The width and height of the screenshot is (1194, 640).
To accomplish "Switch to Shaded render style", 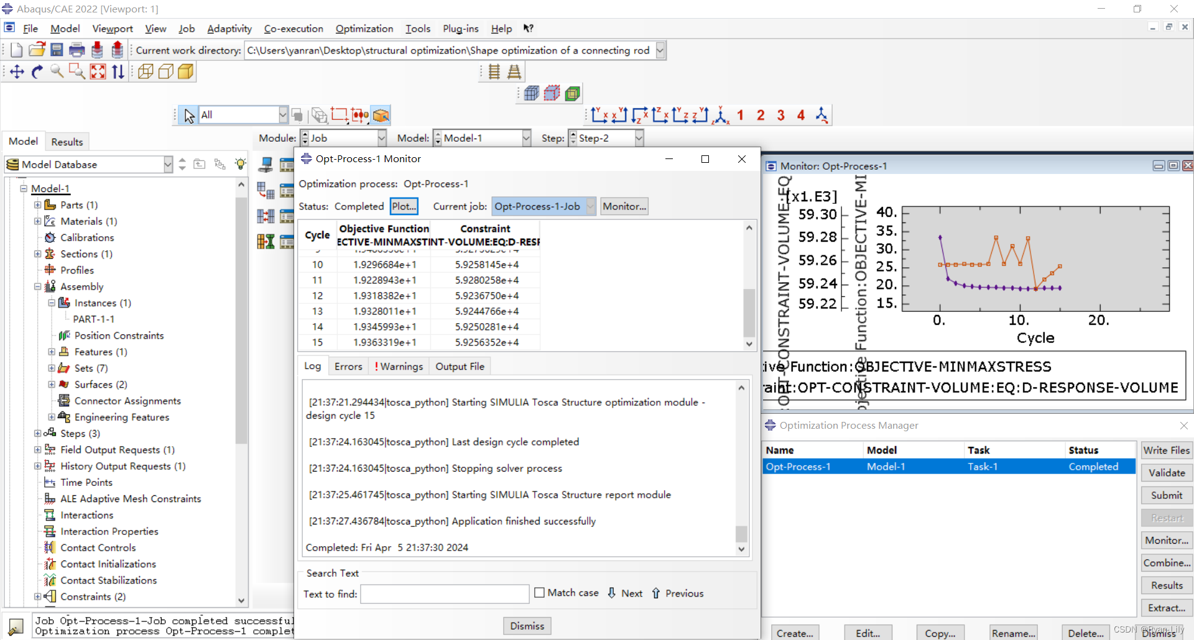I will (x=186, y=72).
